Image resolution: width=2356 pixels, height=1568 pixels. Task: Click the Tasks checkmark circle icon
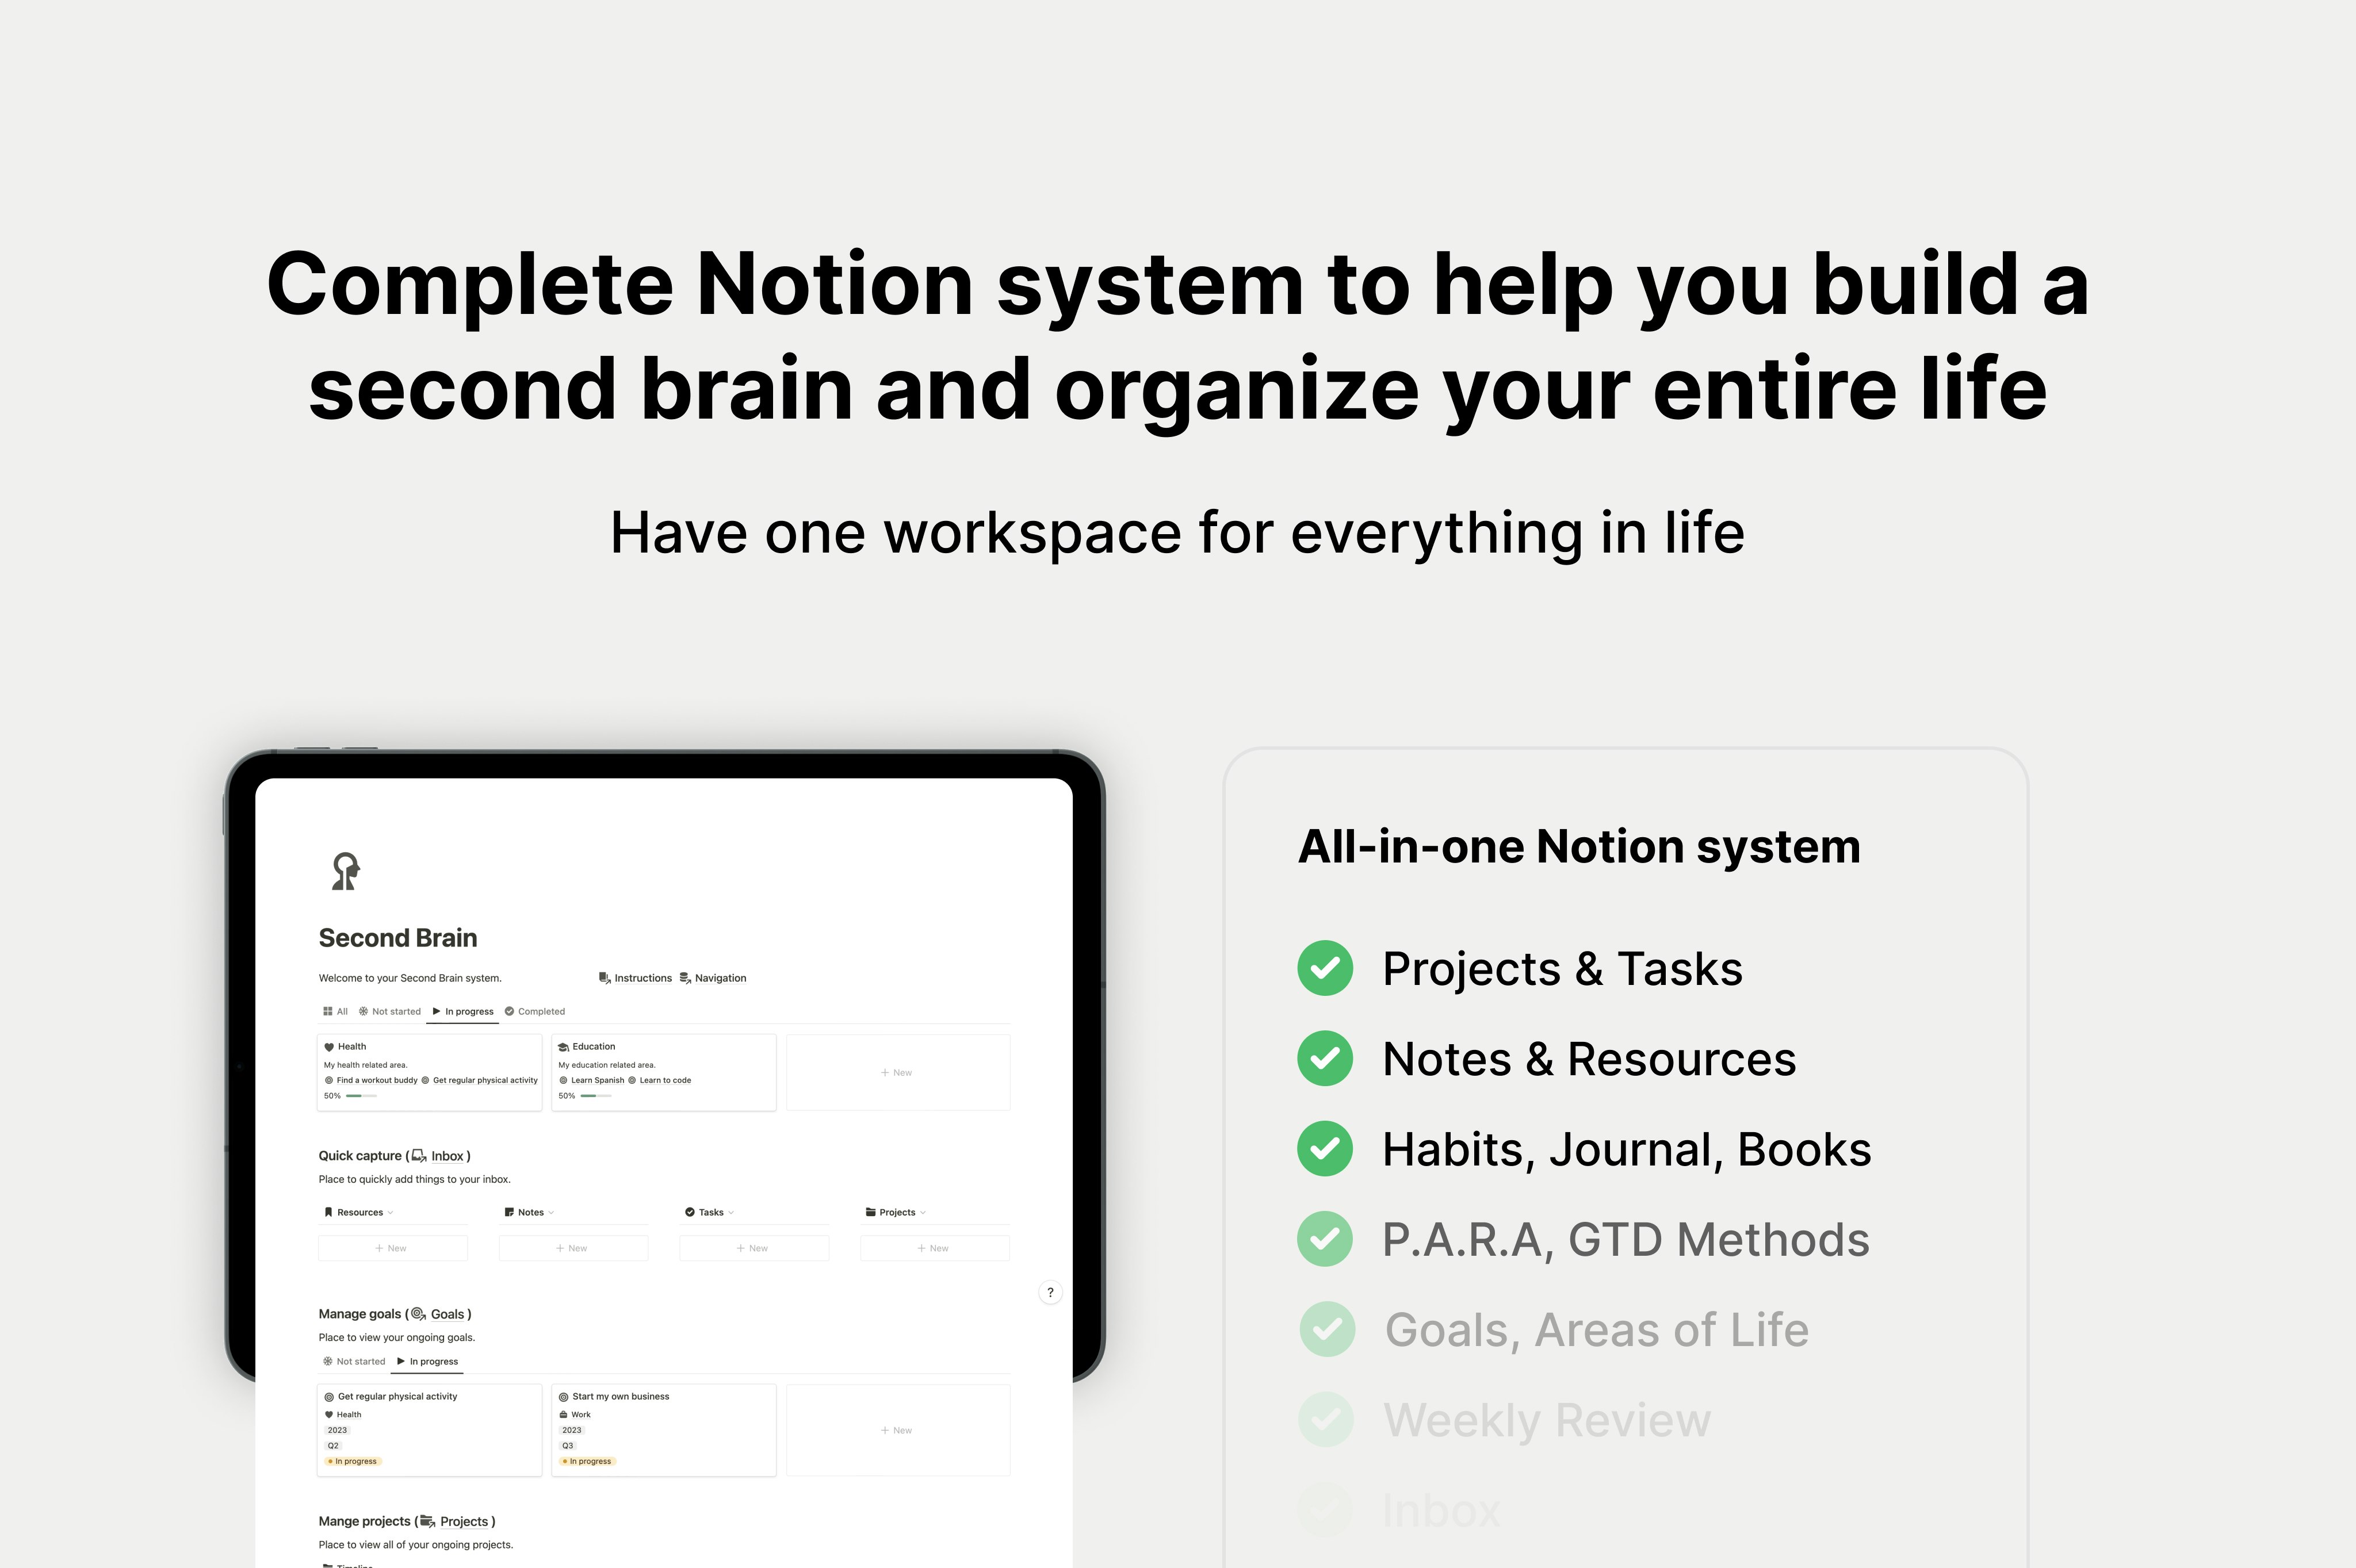(x=689, y=1212)
